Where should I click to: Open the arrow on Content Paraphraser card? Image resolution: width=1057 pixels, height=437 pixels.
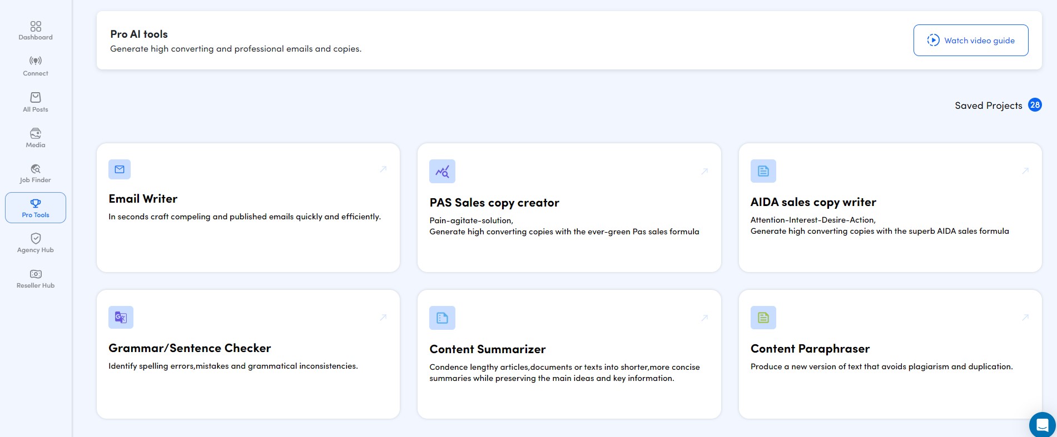(x=1025, y=318)
